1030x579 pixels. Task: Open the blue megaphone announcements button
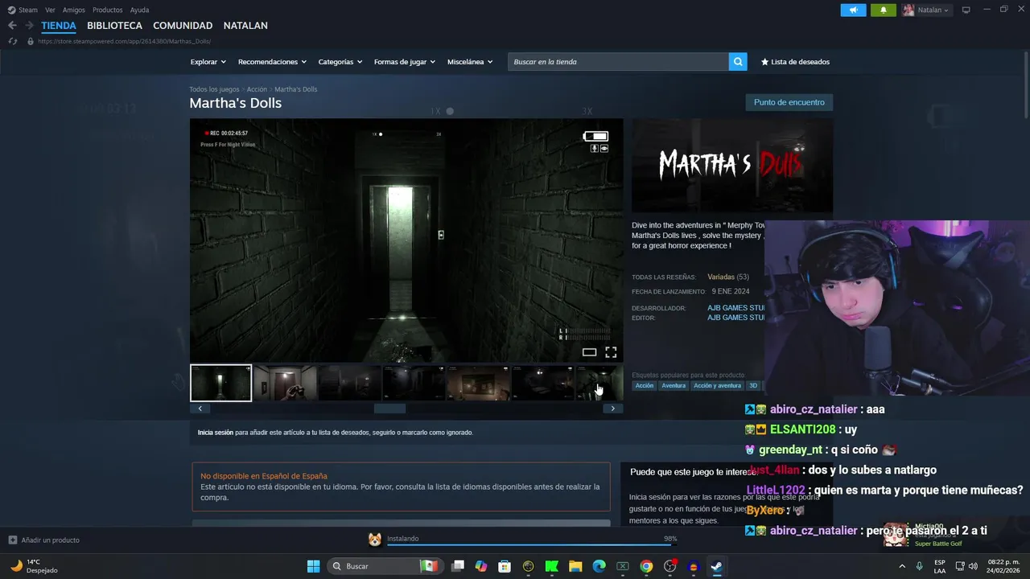coord(853,10)
